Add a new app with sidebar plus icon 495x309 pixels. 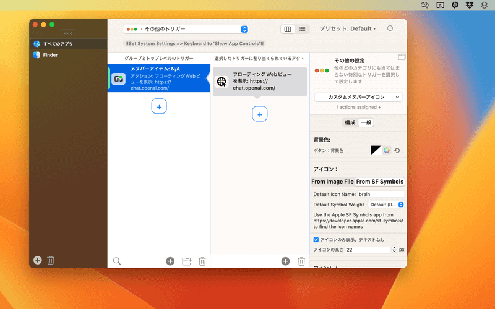(38, 260)
